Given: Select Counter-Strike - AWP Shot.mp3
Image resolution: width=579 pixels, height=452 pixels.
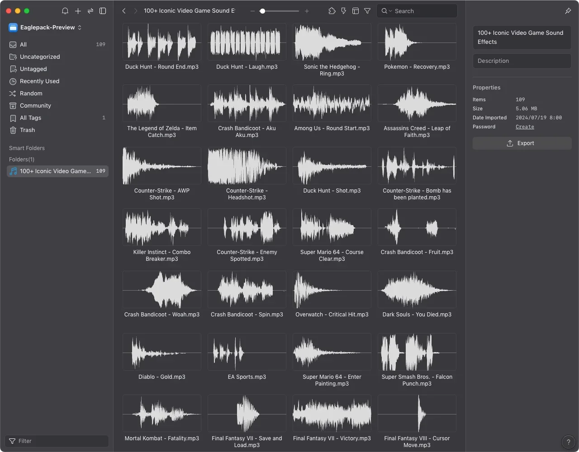Looking at the screenshot, I should 162,166.
